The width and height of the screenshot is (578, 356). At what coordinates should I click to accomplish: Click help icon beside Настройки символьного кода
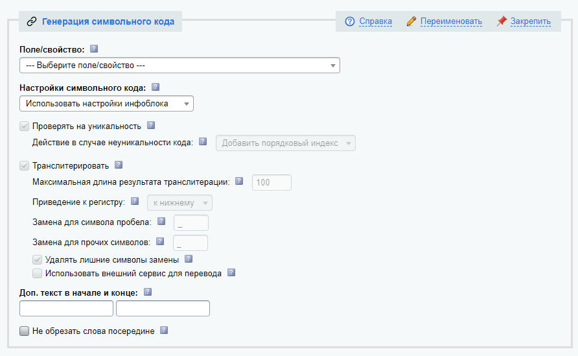tap(155, 87)
